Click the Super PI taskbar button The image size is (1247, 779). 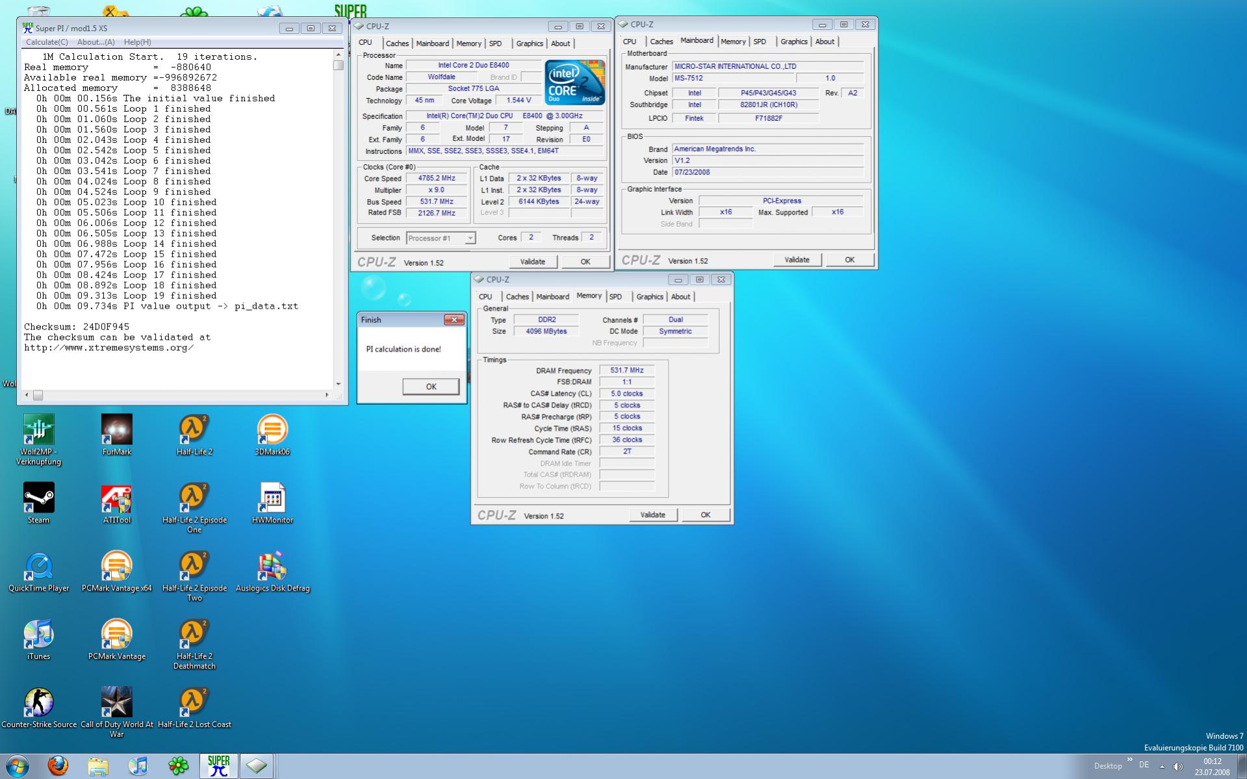pyautogui.click(x=218, y=766)
